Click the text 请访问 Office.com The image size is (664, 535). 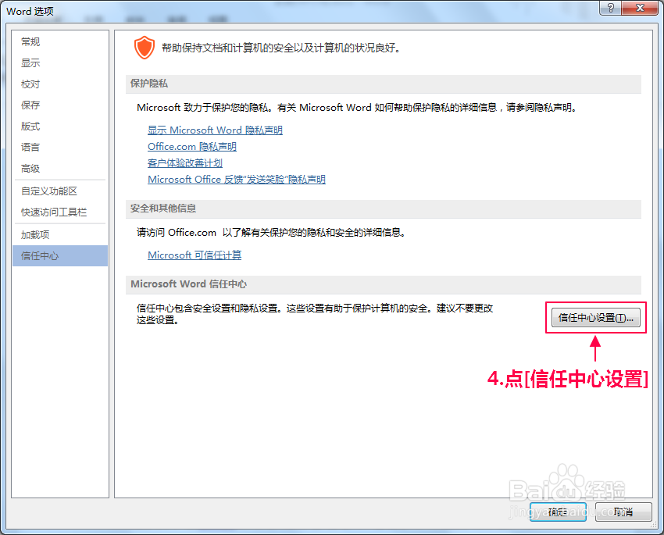point(177,233)
